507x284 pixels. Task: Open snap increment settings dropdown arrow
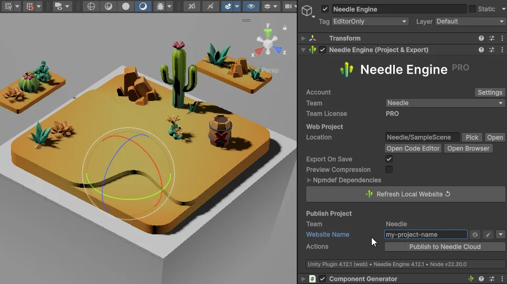pyautogui.click(x=39, y=6)
